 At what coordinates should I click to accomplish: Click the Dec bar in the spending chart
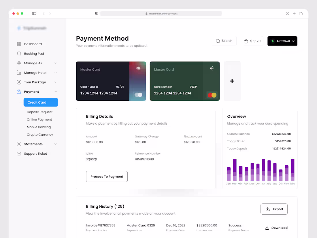pos(293,170)
